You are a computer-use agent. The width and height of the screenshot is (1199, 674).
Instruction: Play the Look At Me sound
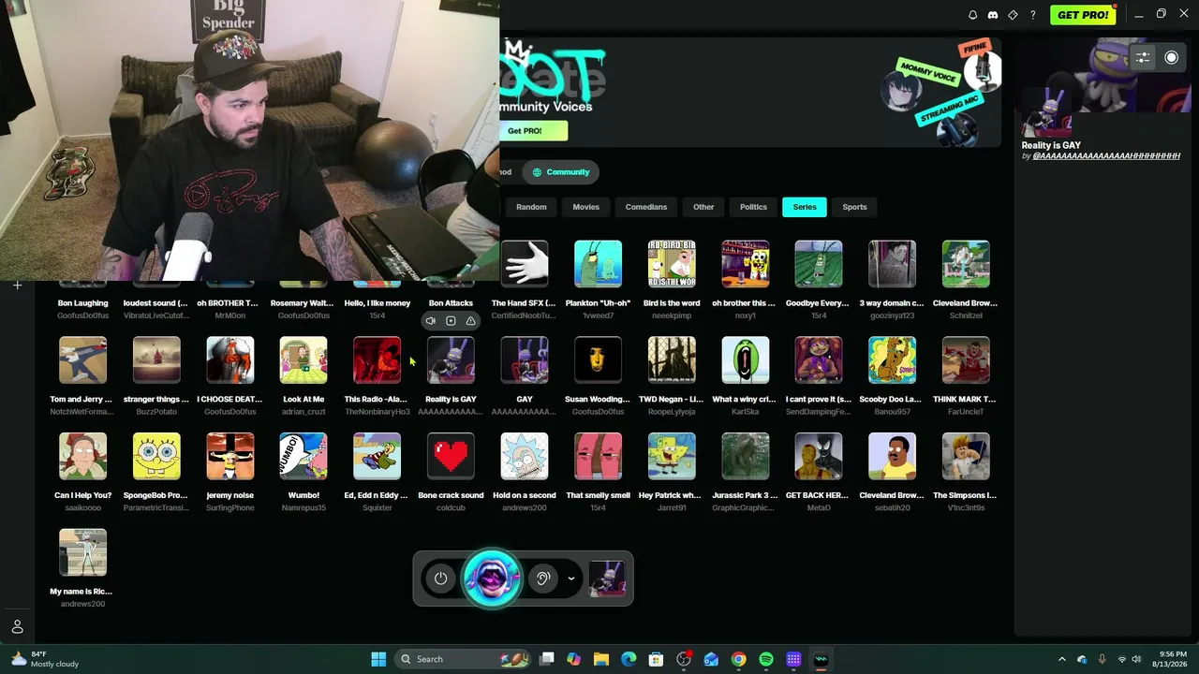point(303,360)
